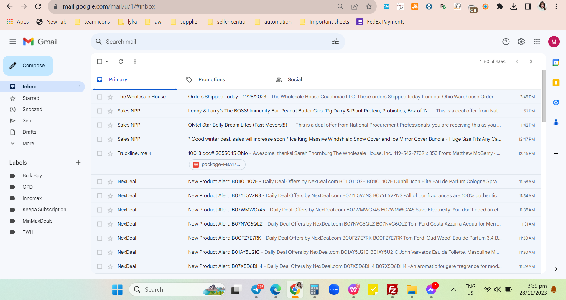
Task: Open Google Tasks side panel icon
Action: point(556,102)
